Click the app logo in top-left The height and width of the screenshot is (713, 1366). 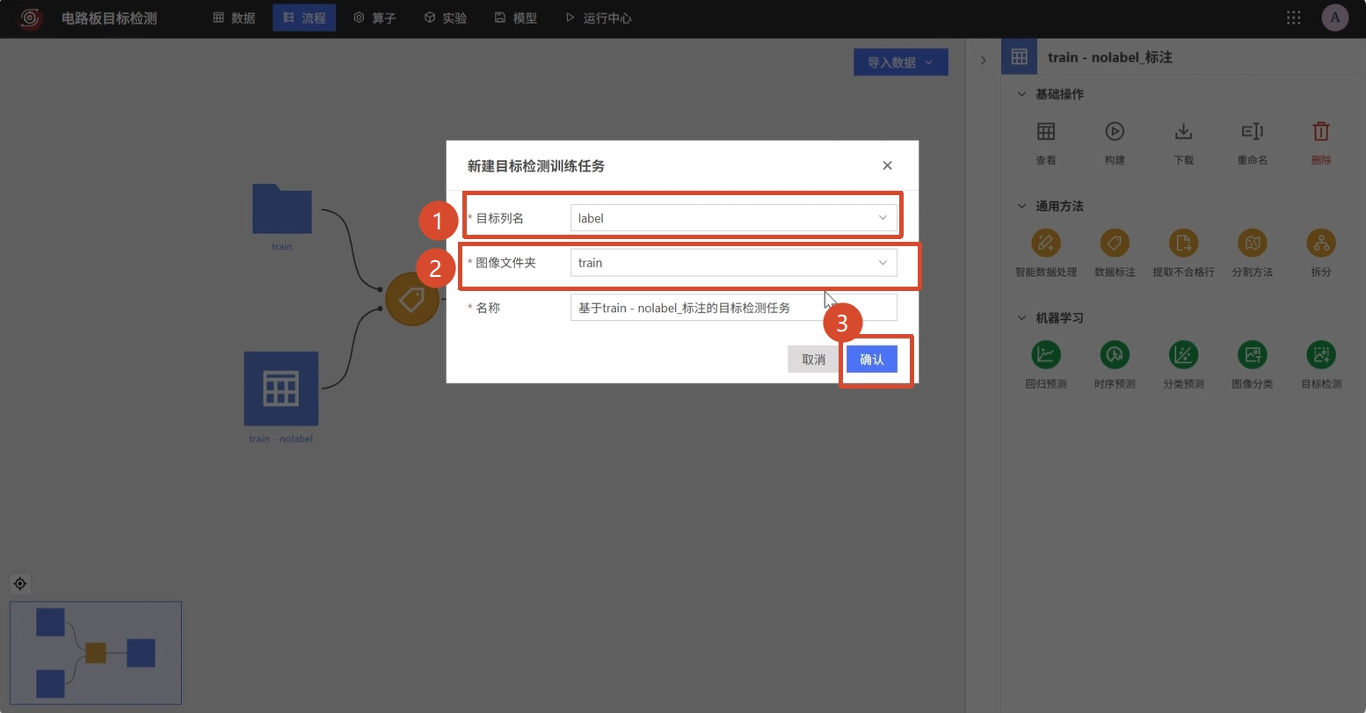click(32, 18)
